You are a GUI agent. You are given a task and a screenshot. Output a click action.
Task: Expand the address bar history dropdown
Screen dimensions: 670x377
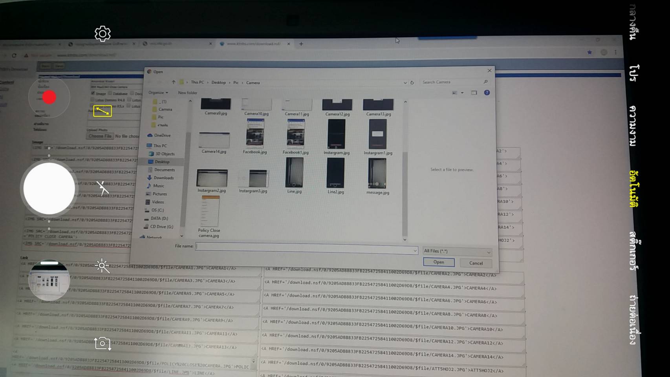click(405, 83)
